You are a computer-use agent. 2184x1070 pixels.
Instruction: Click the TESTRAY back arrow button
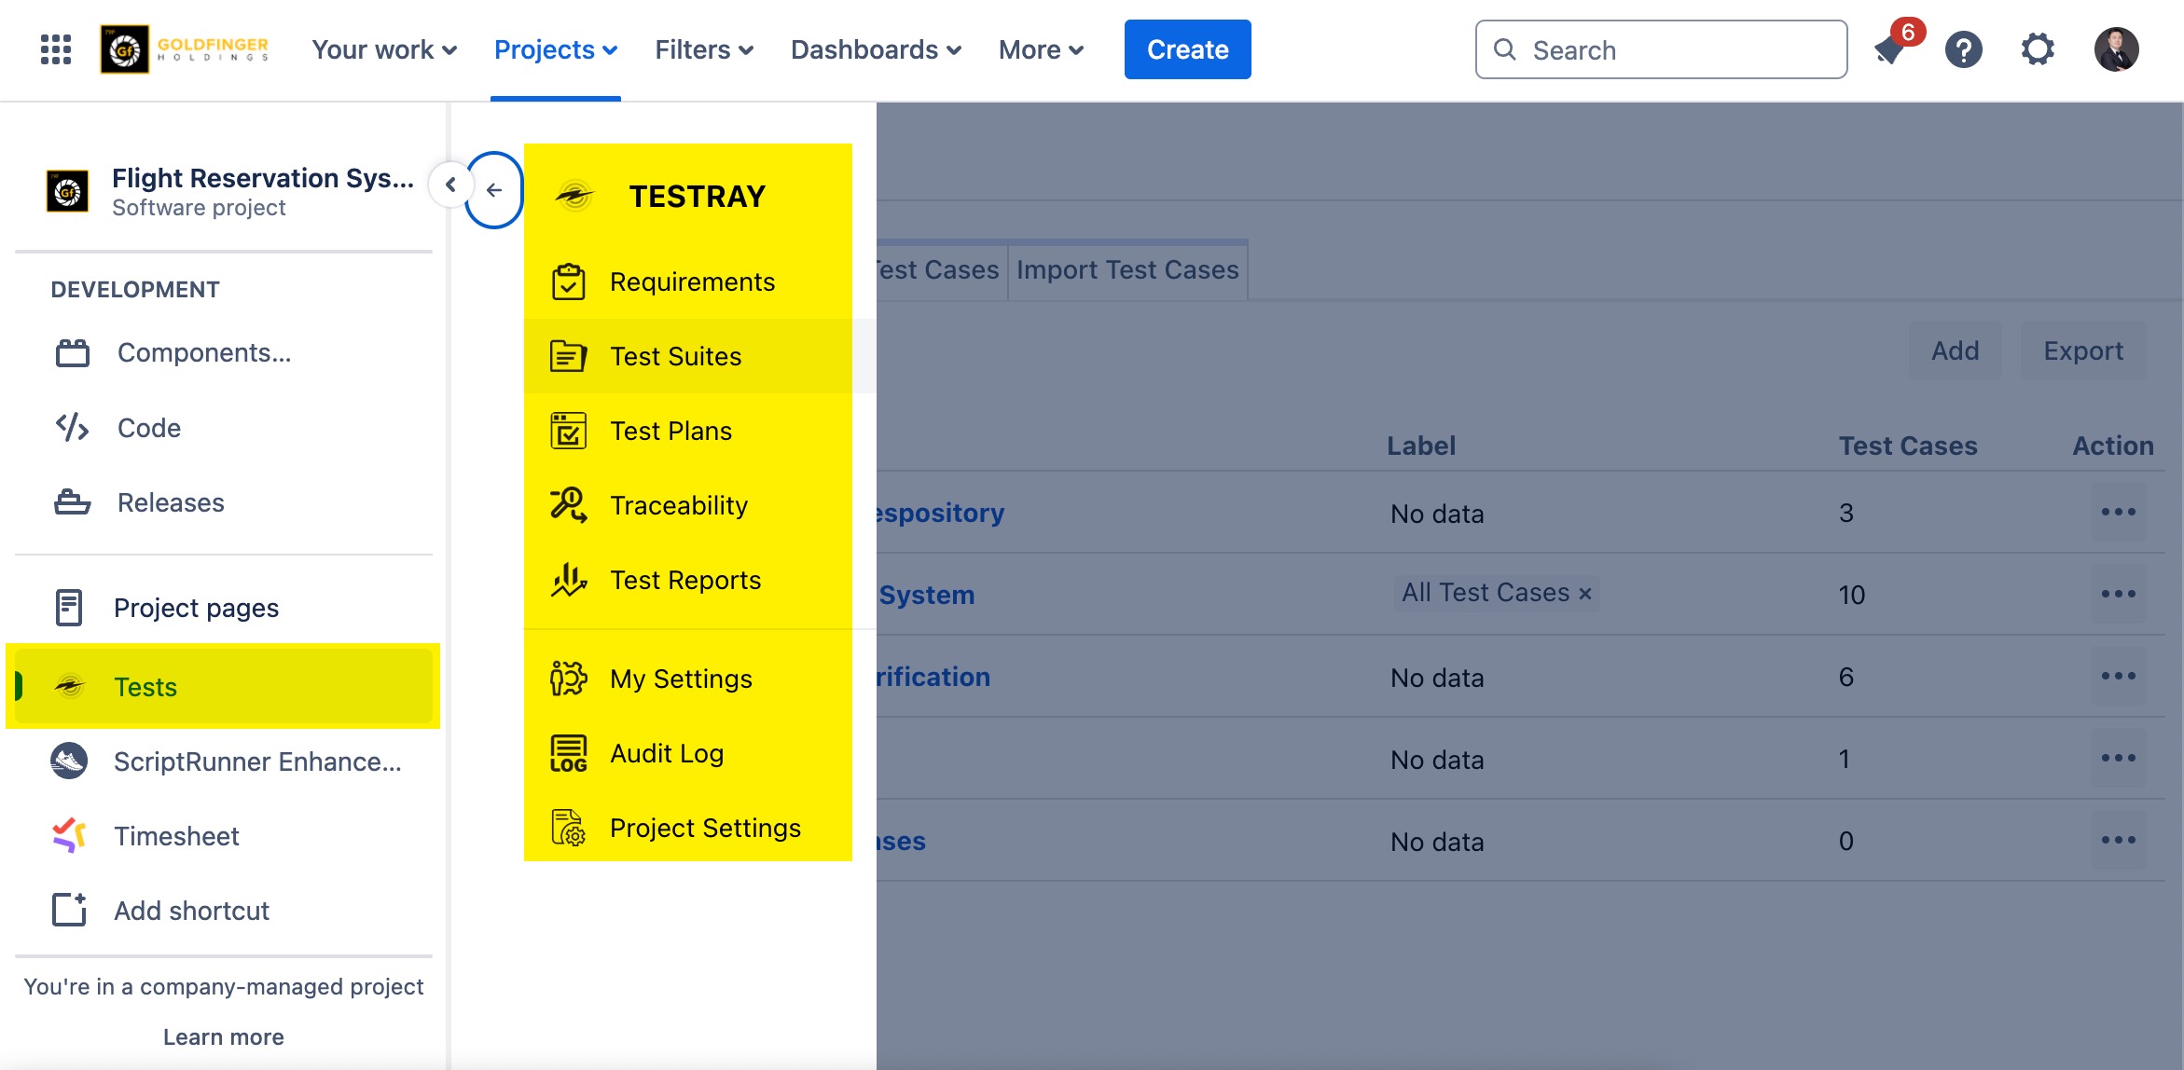coord(494,190)
